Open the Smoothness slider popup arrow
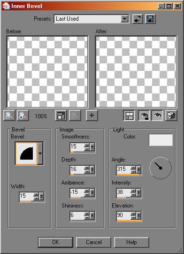 pyautogui.click(x=92, y=147)
